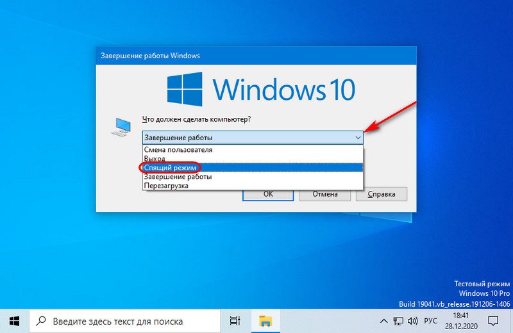Click the dialog title "Завершение работы Windows"
This screenshot has height=333, width=513.
pos(150,56)
